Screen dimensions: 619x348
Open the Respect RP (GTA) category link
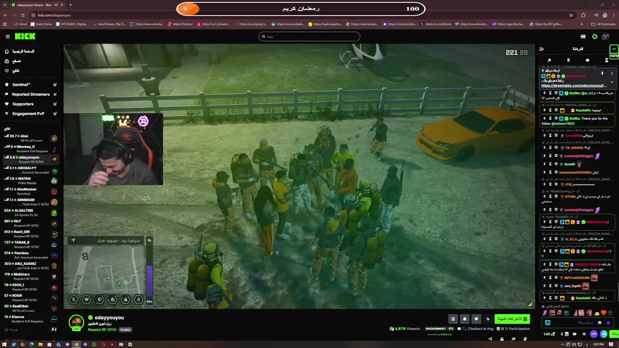102,330
